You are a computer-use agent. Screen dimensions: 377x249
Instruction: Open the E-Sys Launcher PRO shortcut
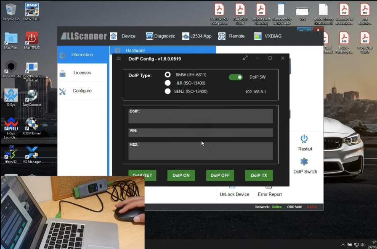coord(11,128)
